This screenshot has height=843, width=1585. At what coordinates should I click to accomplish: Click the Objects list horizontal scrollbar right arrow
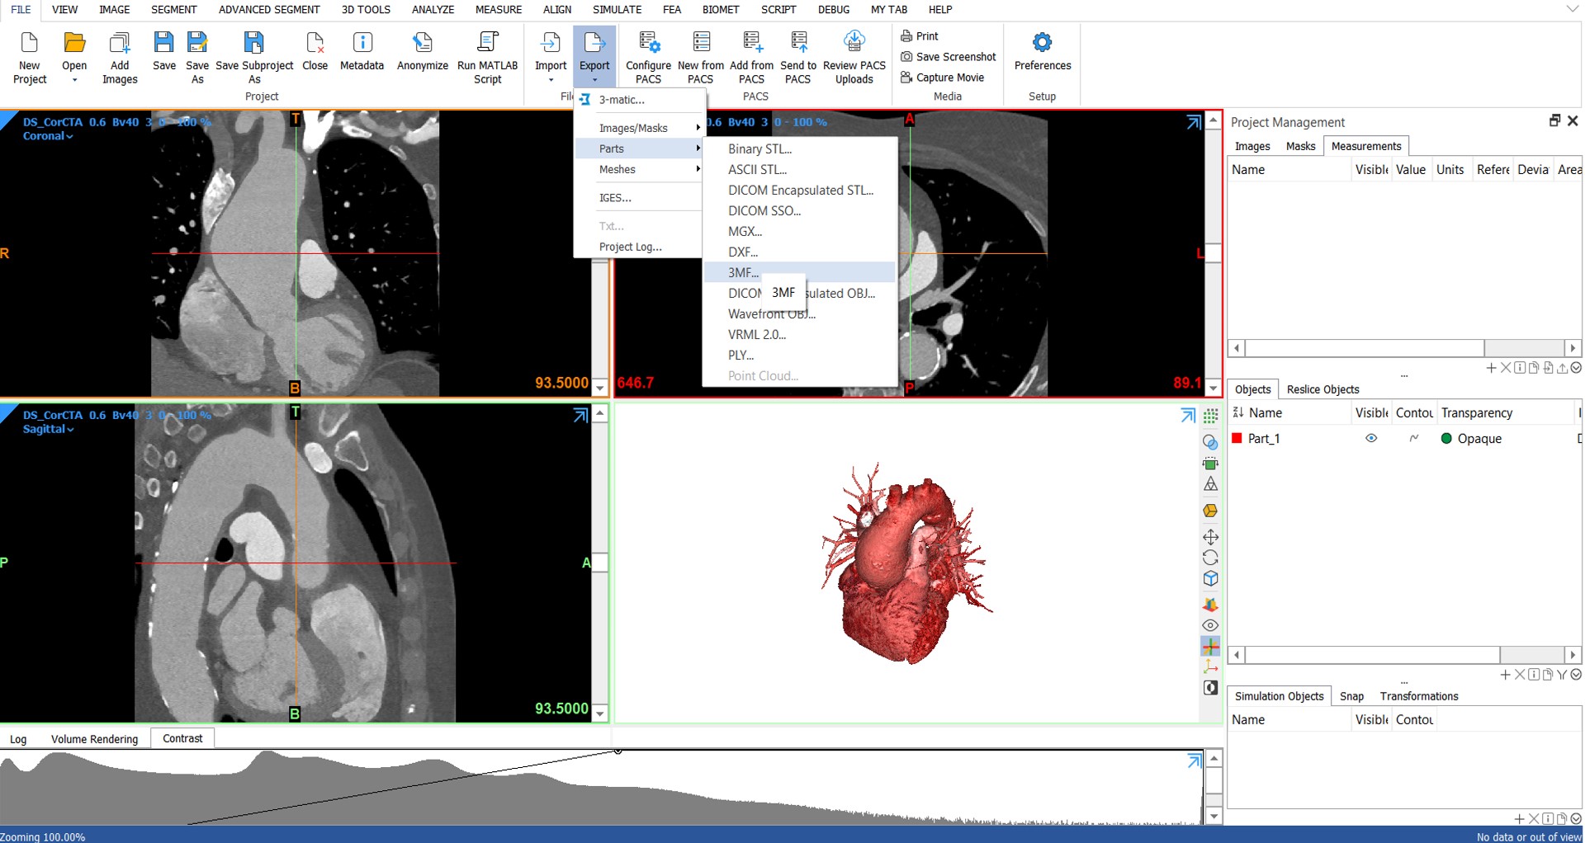[x=1573, y=655]
